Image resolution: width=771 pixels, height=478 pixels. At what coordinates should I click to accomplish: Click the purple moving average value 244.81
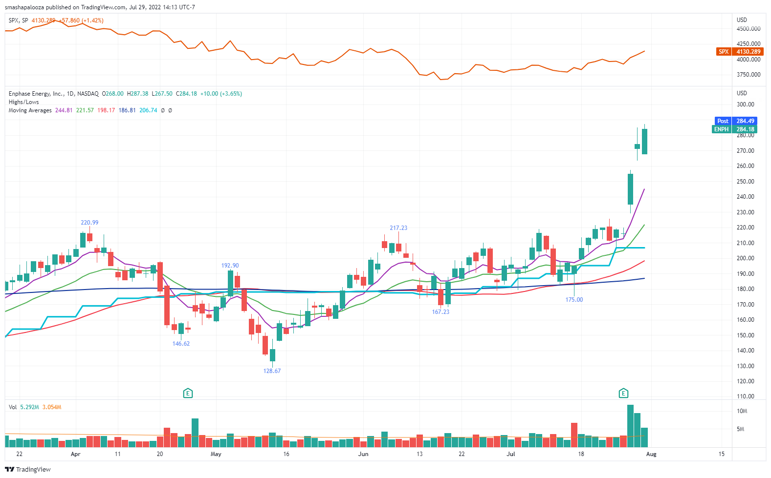pos(64,110)
